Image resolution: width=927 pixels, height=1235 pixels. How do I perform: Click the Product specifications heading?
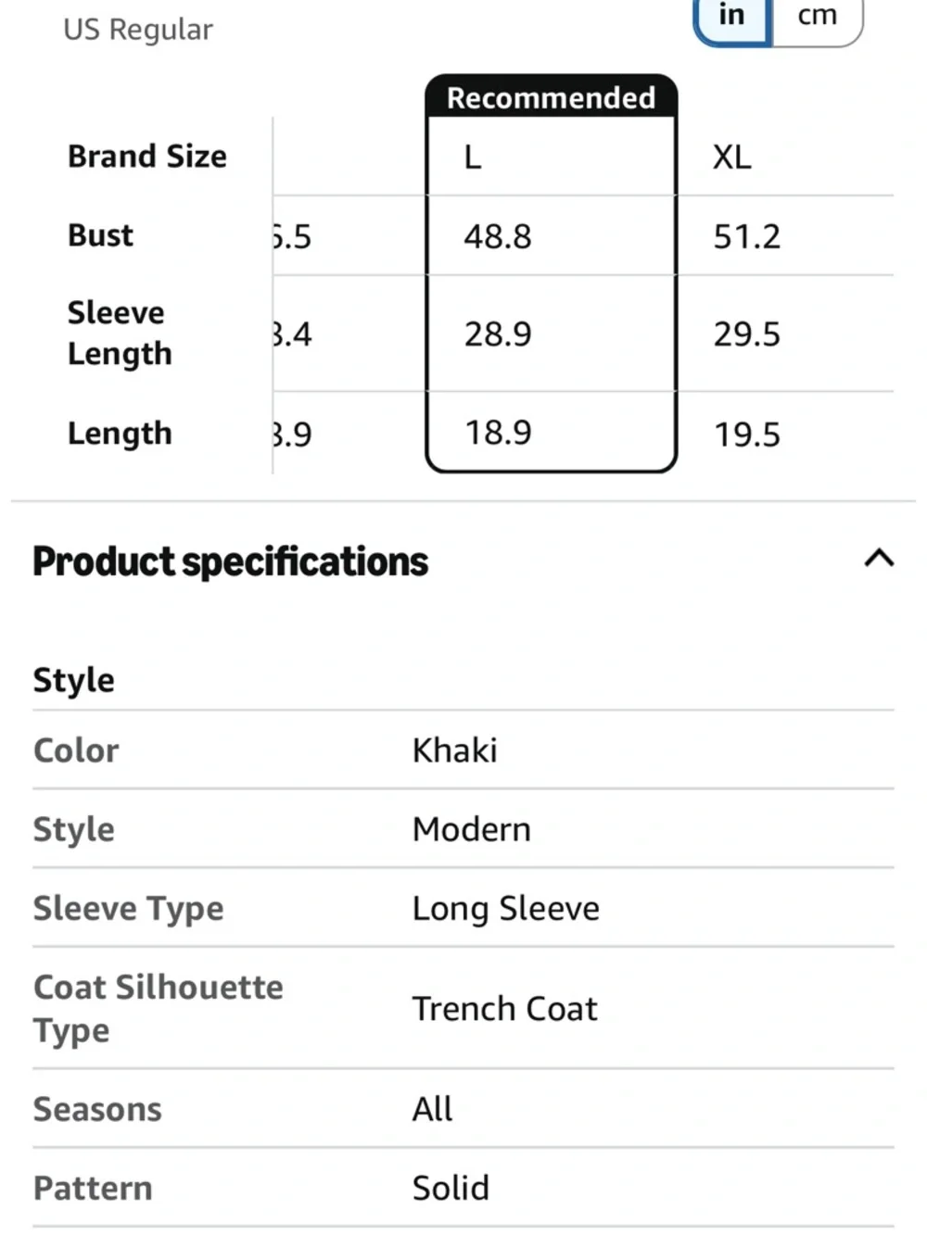coord(231,561)
